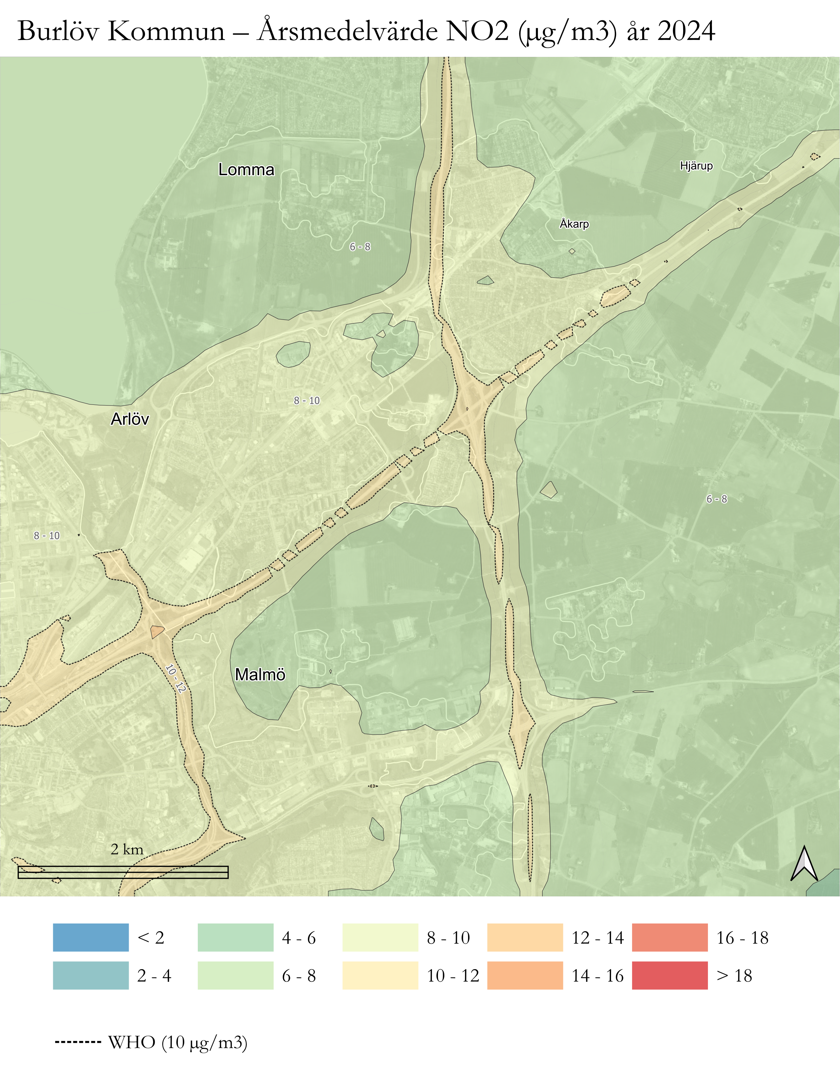This screenshot has height=1080, width=840.
Task: Click the '14 - 16' legend swatch
Action: (x=525, y=975)
